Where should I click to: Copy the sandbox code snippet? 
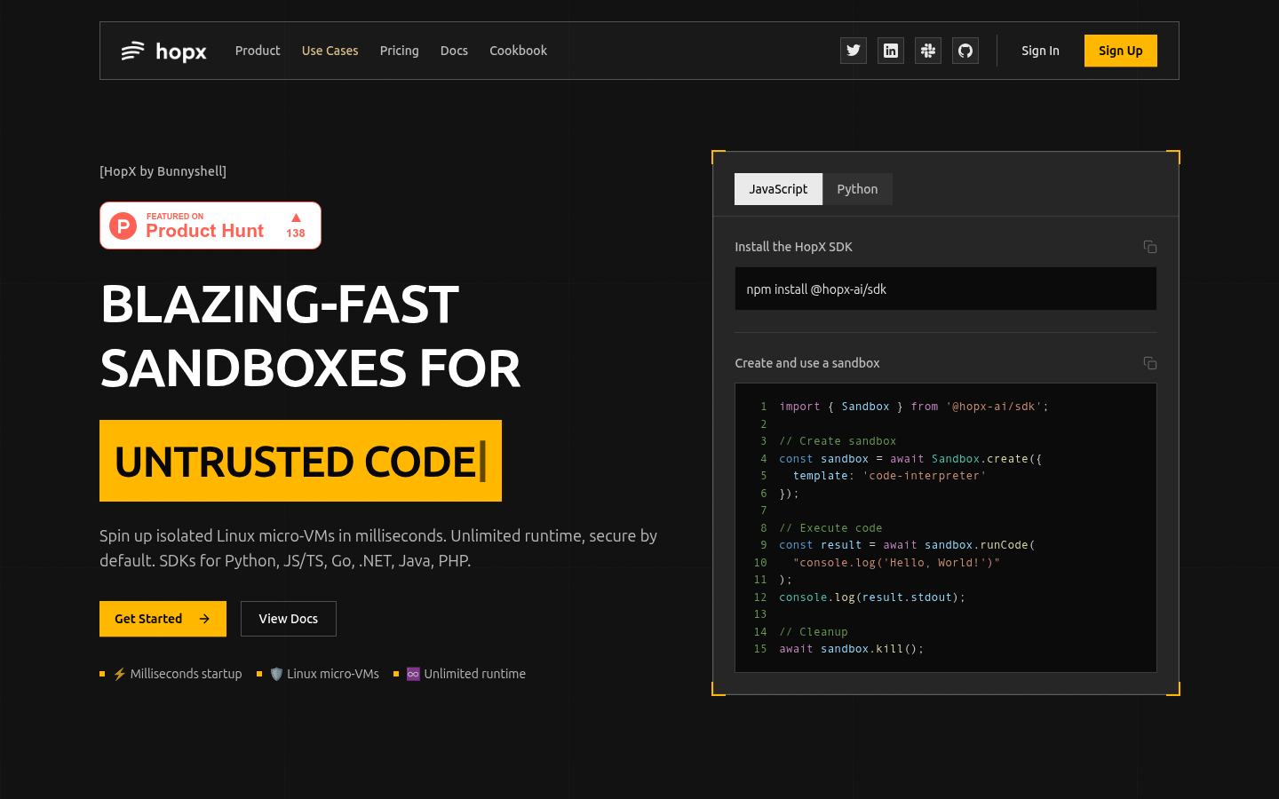pyautogui.click(x=1149, y=363)
